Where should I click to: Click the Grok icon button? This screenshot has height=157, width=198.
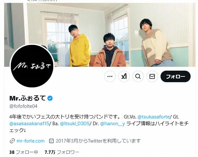pos(124,76)
